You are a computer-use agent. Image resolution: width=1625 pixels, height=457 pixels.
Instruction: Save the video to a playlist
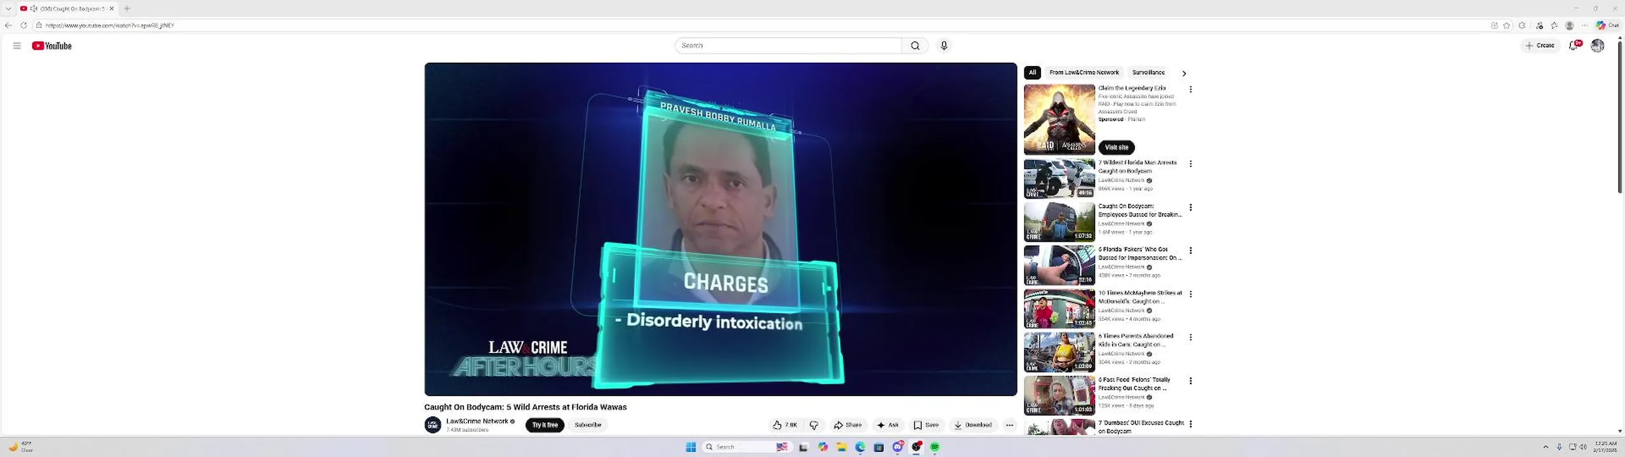(926, 425)
